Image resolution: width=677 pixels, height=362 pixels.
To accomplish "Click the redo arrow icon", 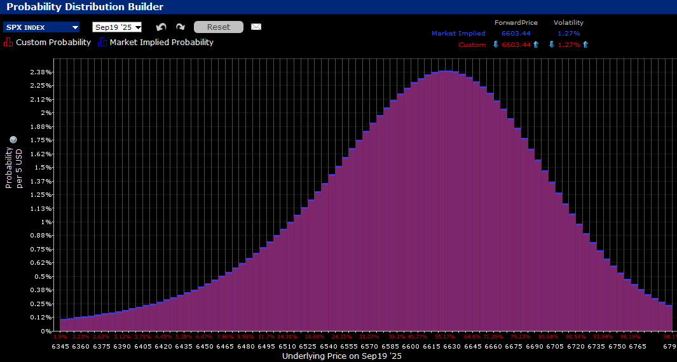I will coord(181,27).
